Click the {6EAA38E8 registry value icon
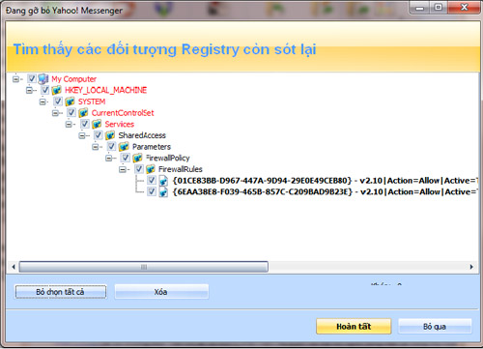This screenshot has height=349, width=483. [x=163, y=192]
